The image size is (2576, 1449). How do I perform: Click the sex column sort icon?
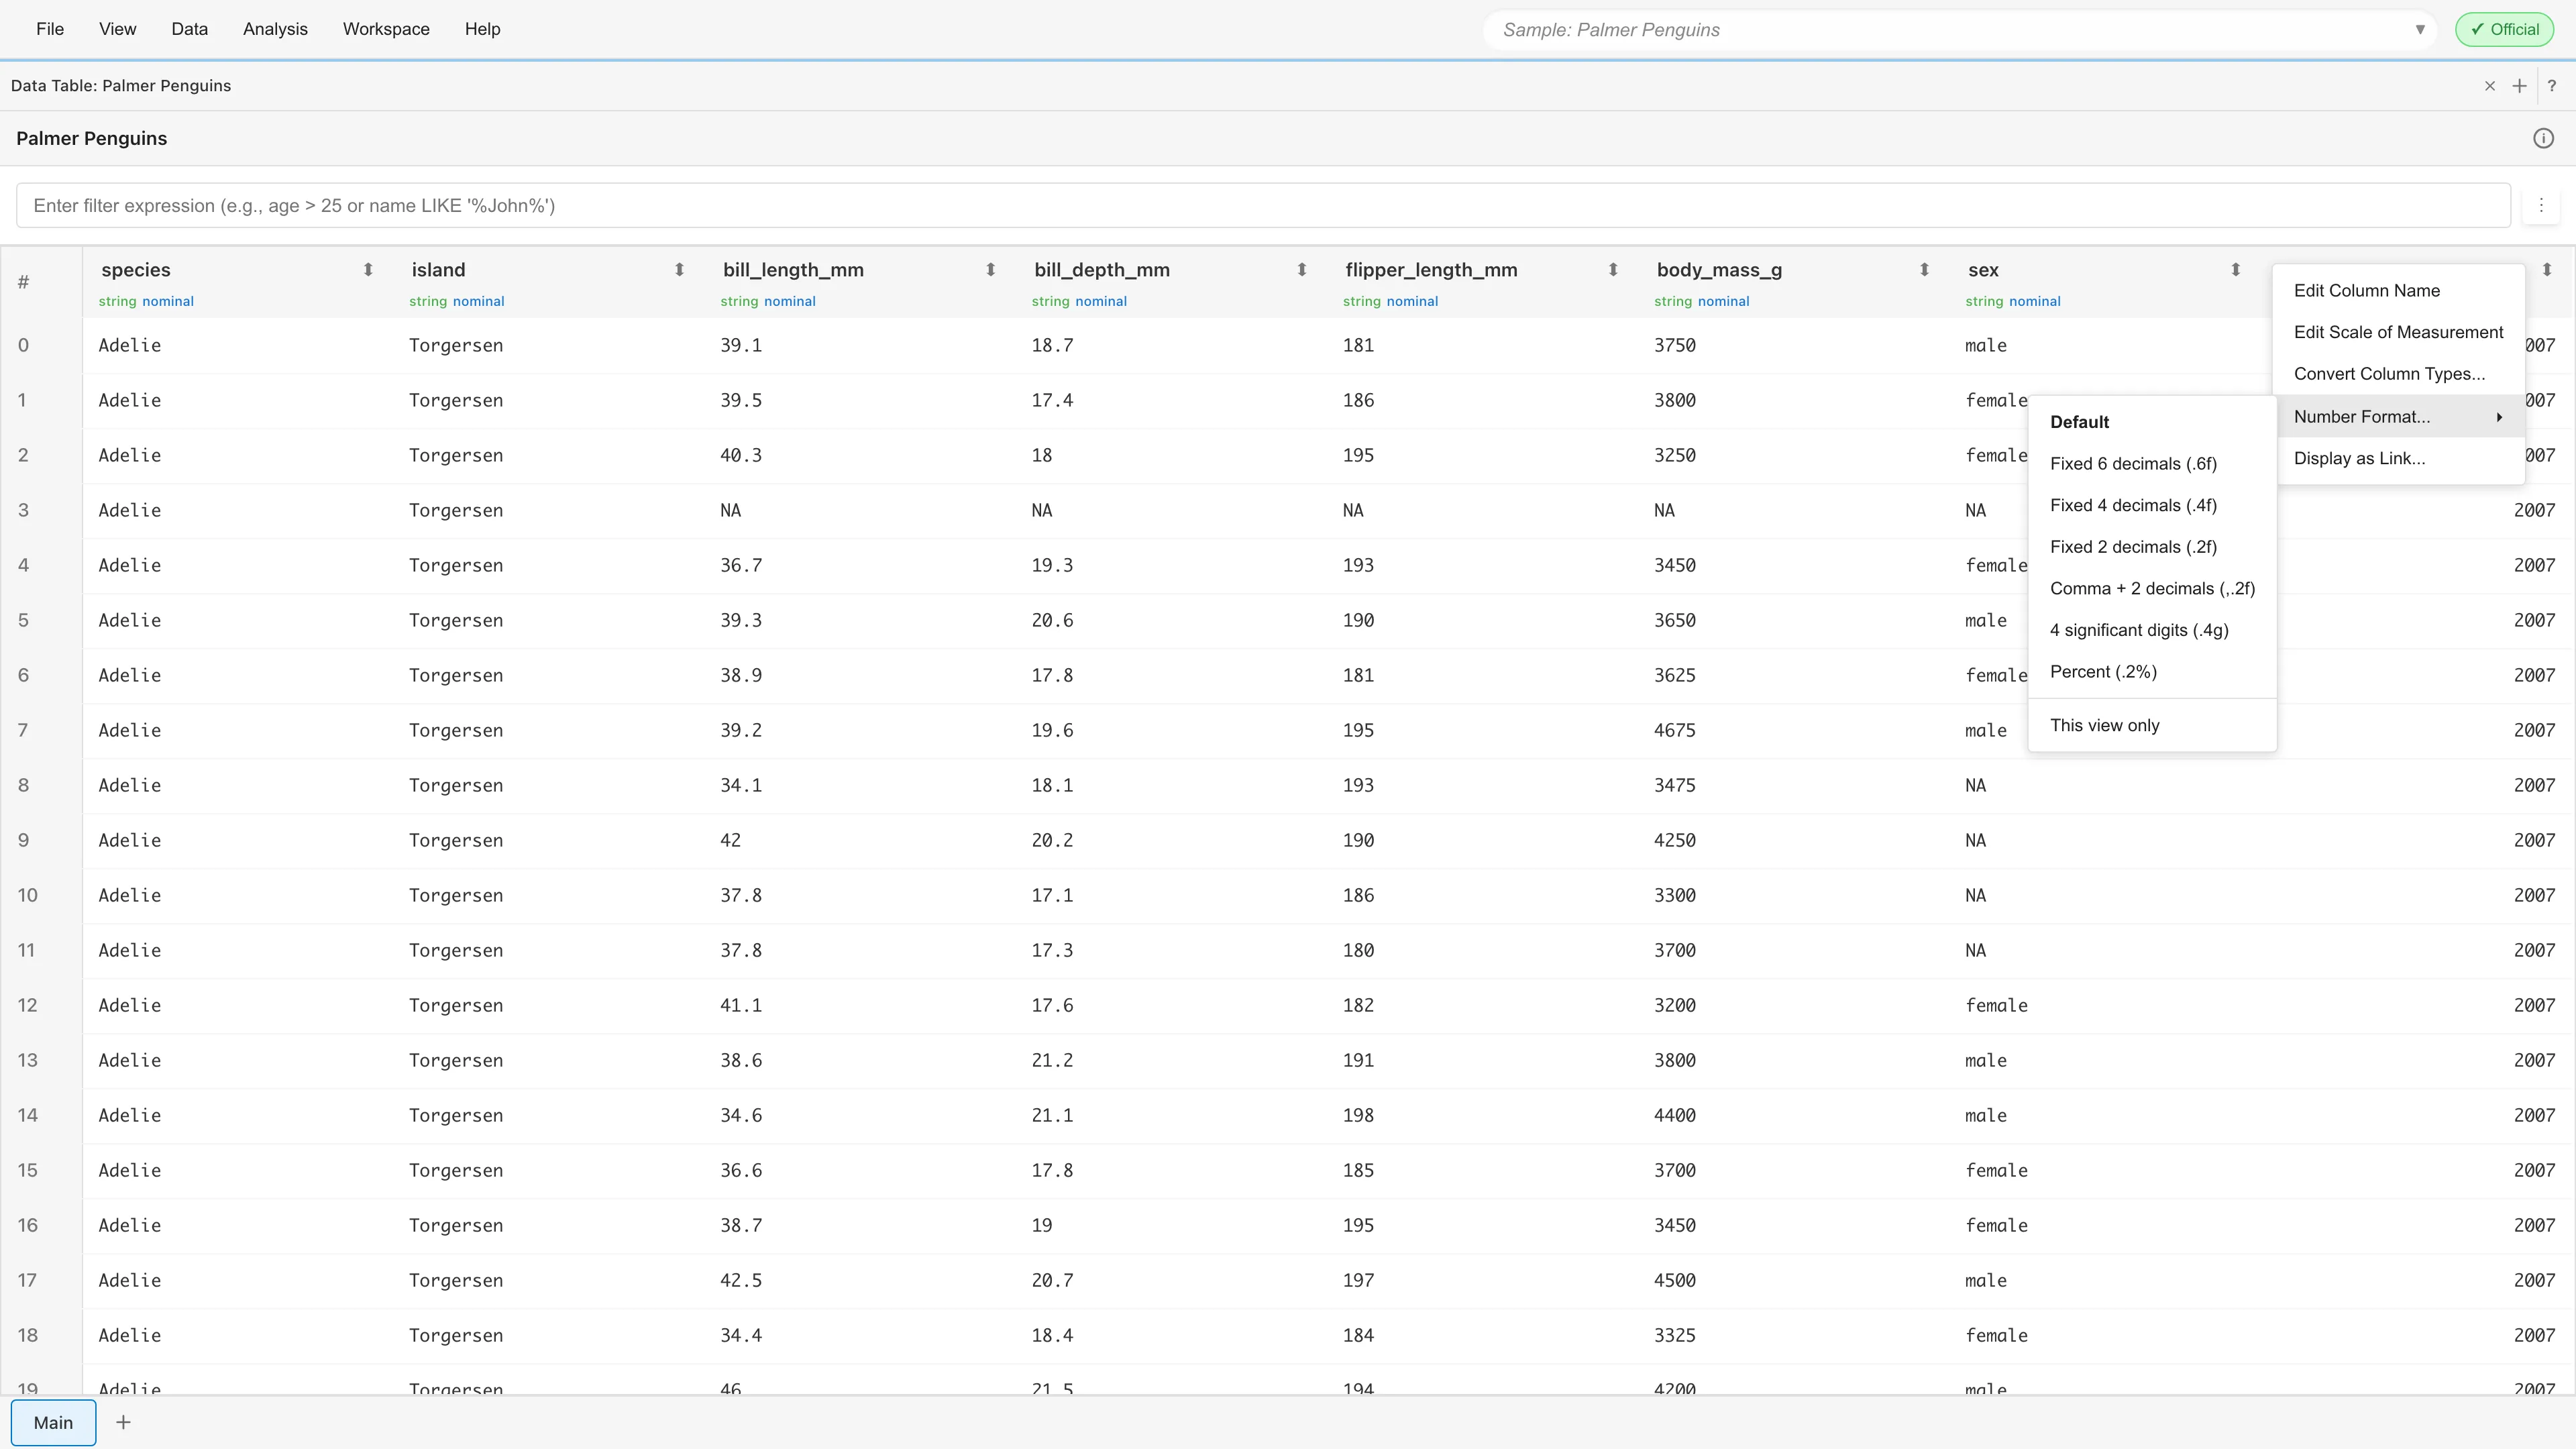pyautogui.click(x=2235, y=270)
